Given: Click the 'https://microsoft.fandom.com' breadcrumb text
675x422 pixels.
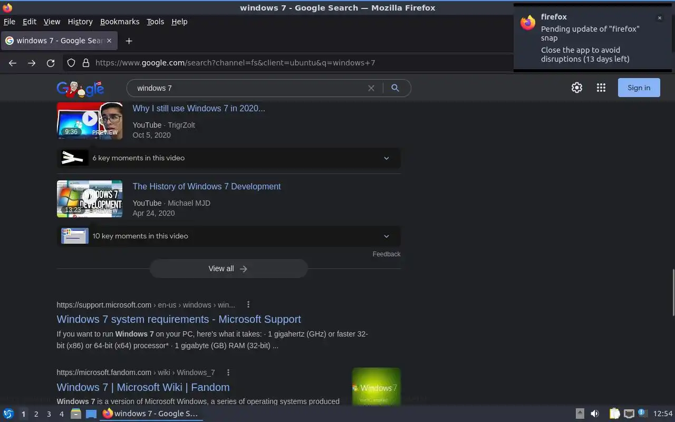Looking at the screenshot, I should [x=104, y=372].
